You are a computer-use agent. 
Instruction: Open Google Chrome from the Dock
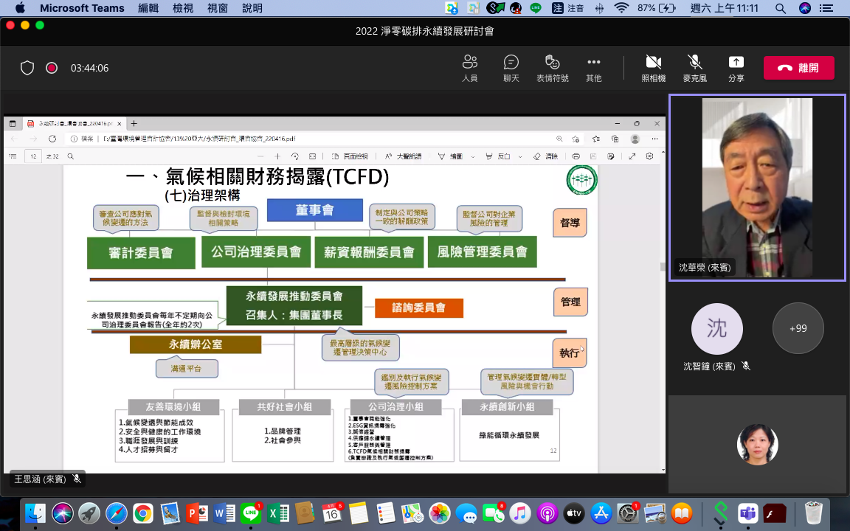point(143,513)
